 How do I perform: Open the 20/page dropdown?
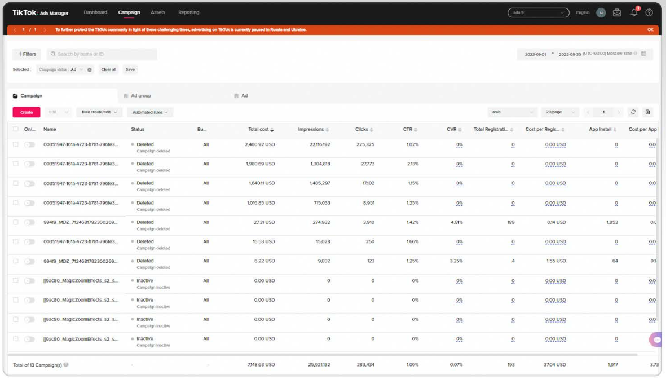click(x=560, y=112)
